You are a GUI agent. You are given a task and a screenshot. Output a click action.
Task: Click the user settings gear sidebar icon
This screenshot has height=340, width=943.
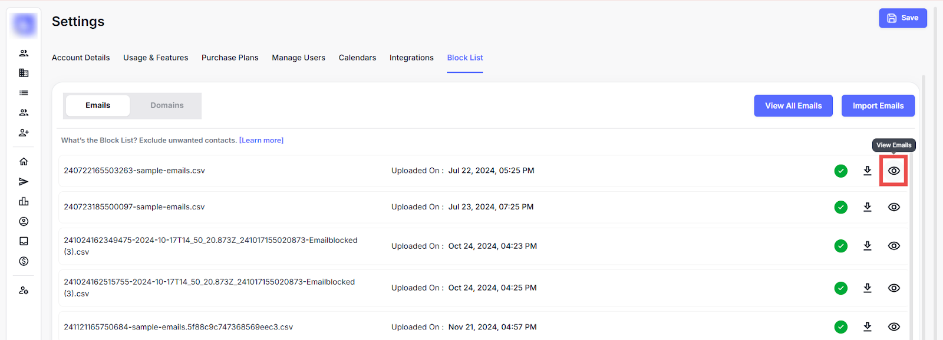pyautogui.click(x=24, y=291)
